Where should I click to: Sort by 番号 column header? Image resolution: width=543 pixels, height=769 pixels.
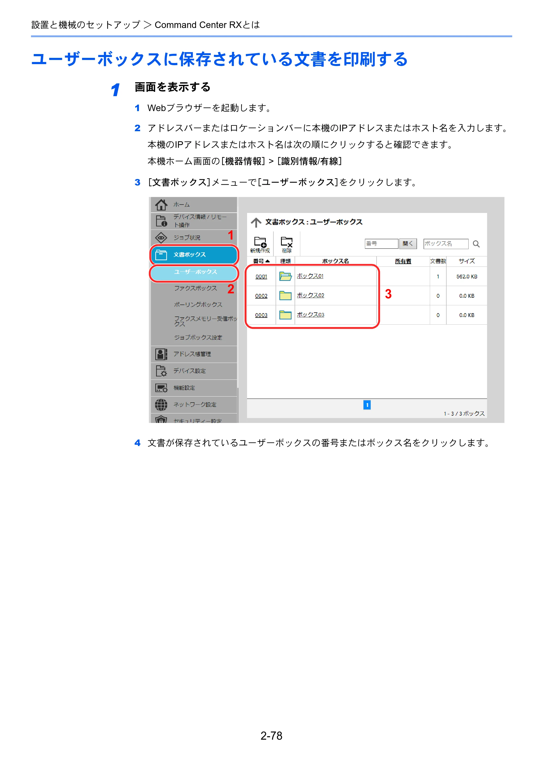coord(261,261)
